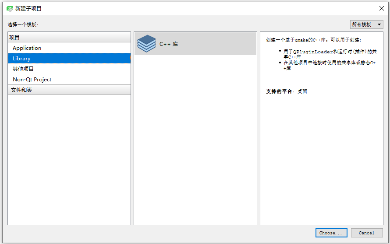This screenshot has width=390, height=244.
Task: Select the Library category
Action: [x=69, y=58]
